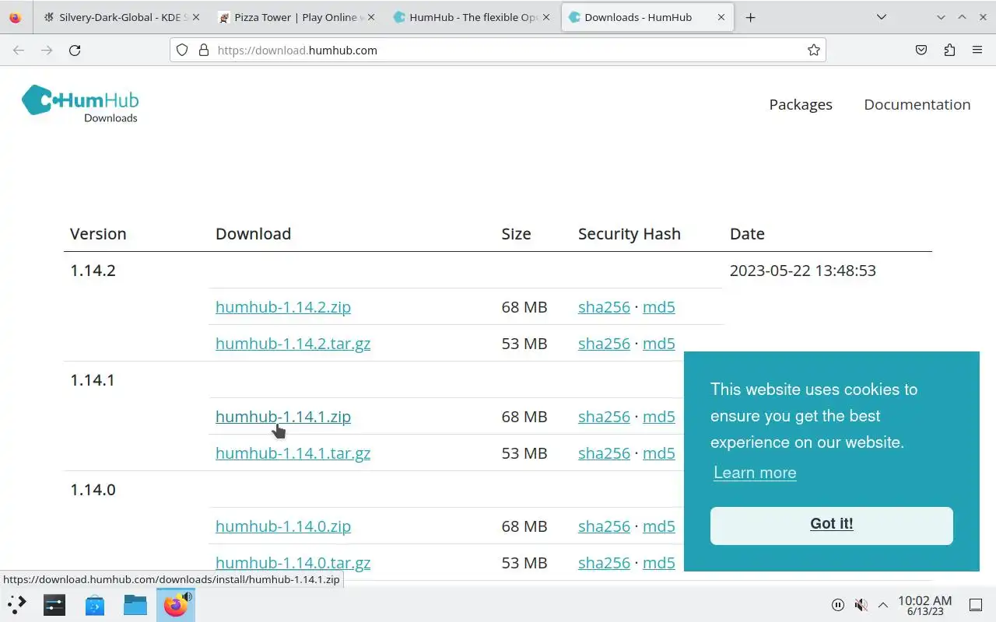Click the muted volume tray icon
This screenshot has height=622, width=996.
tap(861, 605)
